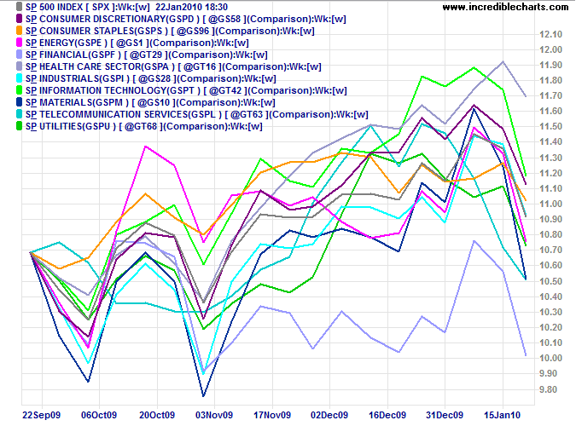This screenshot has height=426, width=576.
Task: Click the cyan Industrials legend swatch
Action: point(19,78)
